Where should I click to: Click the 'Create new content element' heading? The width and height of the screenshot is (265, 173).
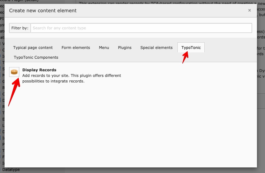(43, 10)
